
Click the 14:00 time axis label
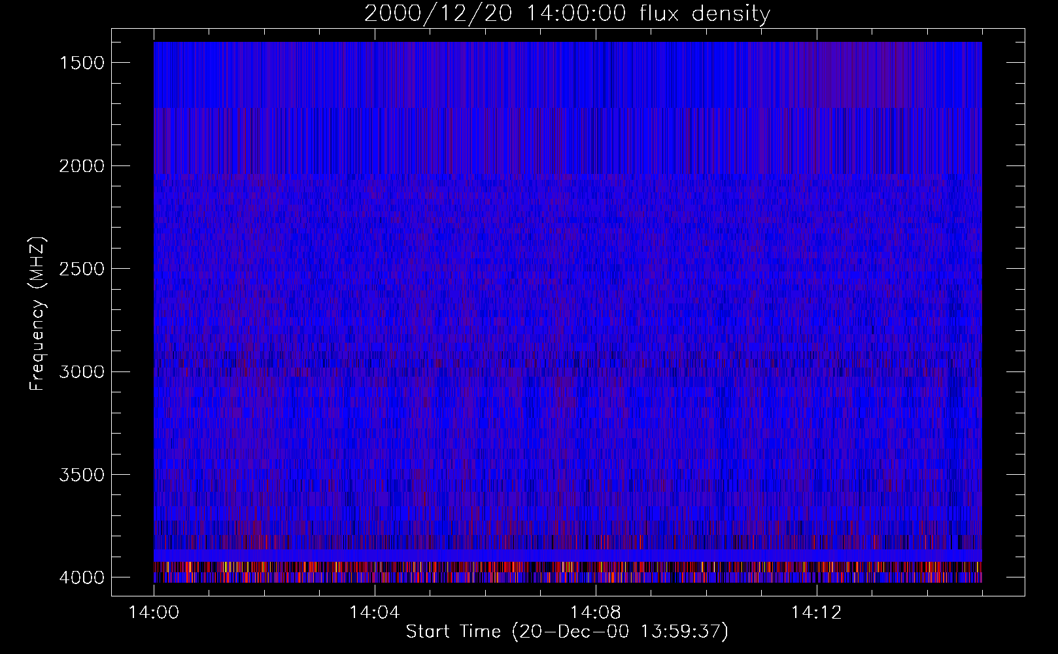tap(154, 613)
